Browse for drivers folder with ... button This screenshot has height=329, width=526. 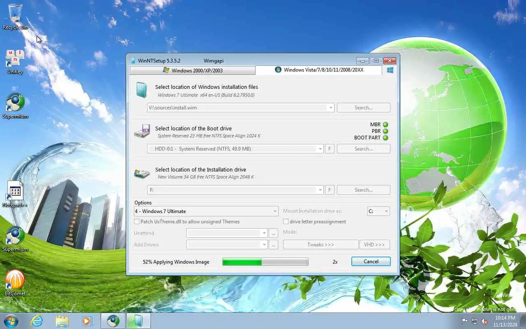[x=274, y=245]
